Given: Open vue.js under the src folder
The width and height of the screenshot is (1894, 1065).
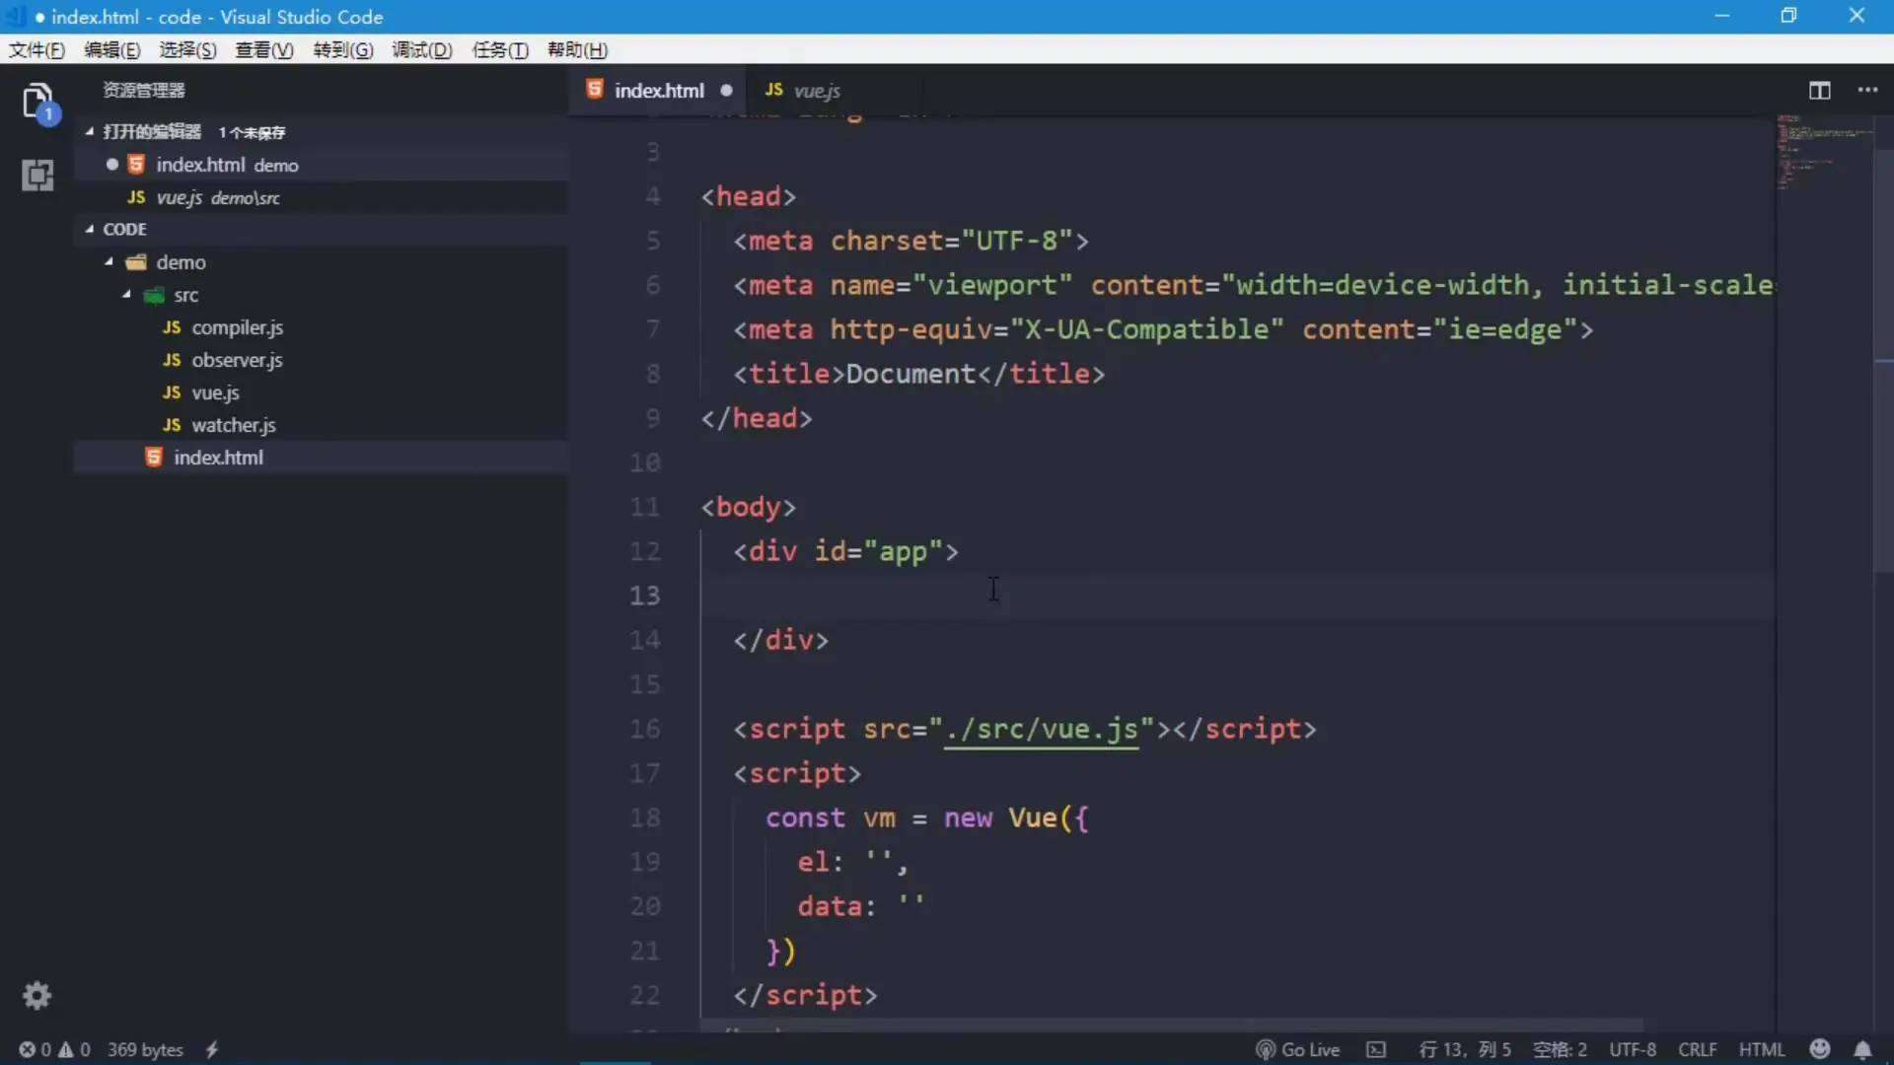Looking at the screenshot, I should coord(321,392).
